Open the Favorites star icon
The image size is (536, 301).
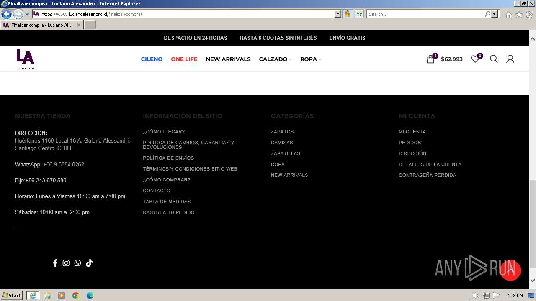pos(519,15)
